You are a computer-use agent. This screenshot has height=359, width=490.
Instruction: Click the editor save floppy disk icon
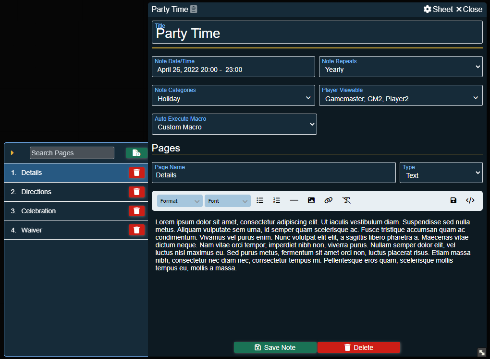453,200
